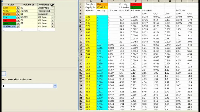Viewport: 200px width, 112px height.
Task: Select spreadsheet column B header
Action: click(102, 1)
